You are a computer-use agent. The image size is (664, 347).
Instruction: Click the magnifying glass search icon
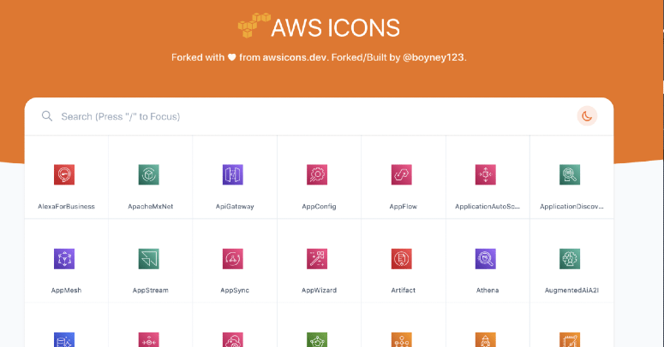click(x=47, y=116)
